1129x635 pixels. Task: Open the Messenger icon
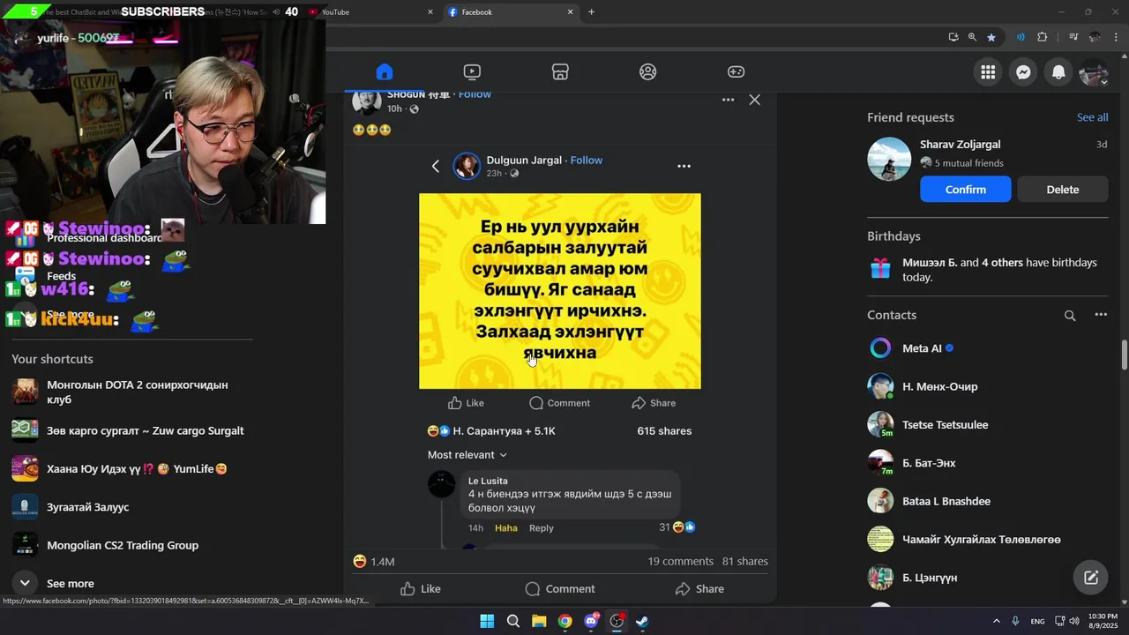tap(1023, 72)
